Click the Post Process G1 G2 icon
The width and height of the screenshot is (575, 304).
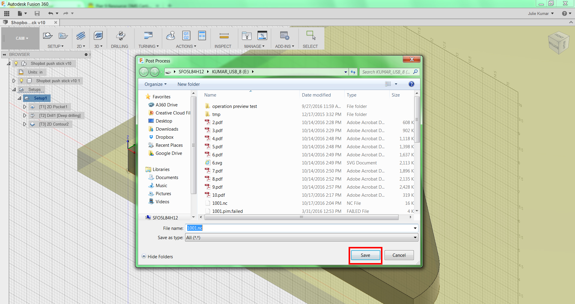186,36
